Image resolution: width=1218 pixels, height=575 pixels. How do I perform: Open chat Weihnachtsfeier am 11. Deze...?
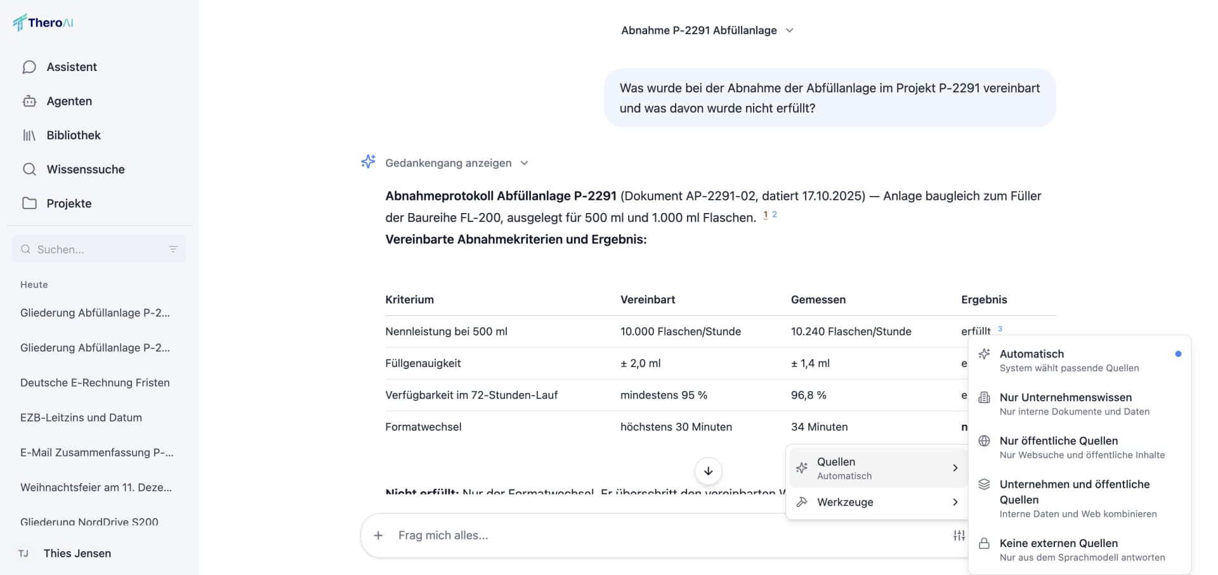[96, 488]
